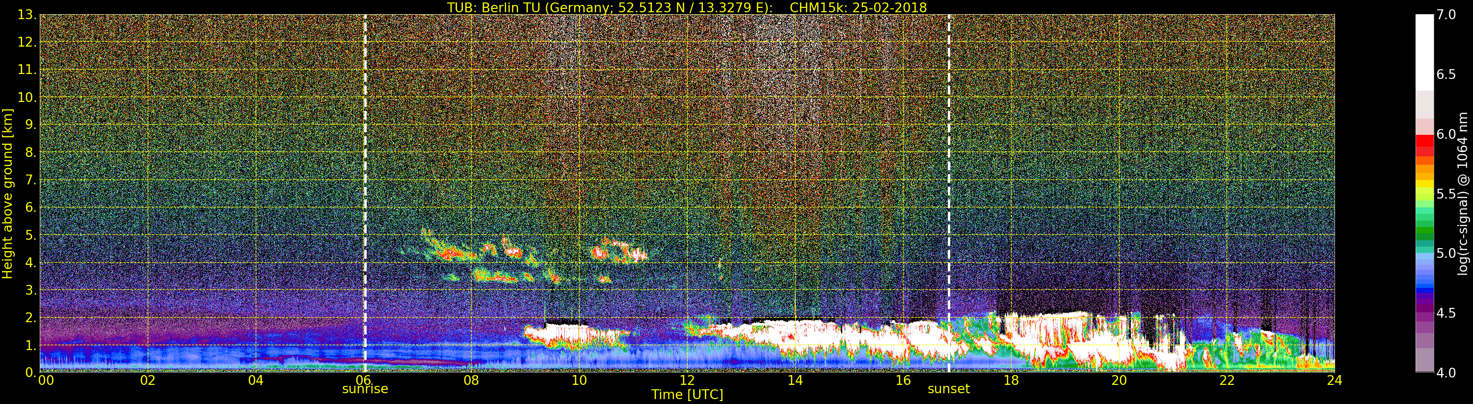Click the time axis tick '18'
The width and height of the screenshot is (1473, 404).
1011,380
